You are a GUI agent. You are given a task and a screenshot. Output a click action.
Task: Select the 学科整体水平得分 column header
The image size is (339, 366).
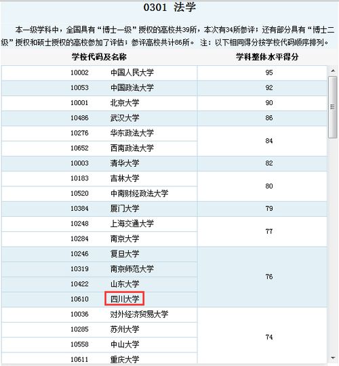[x=267, y=57]
